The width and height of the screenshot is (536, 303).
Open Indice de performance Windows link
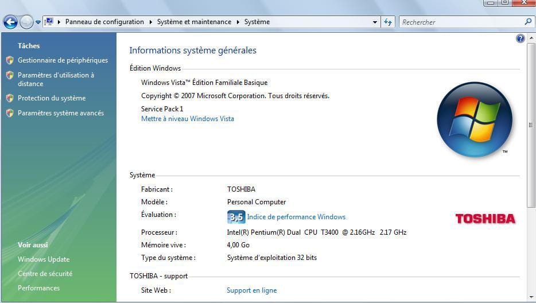(296, 217)
